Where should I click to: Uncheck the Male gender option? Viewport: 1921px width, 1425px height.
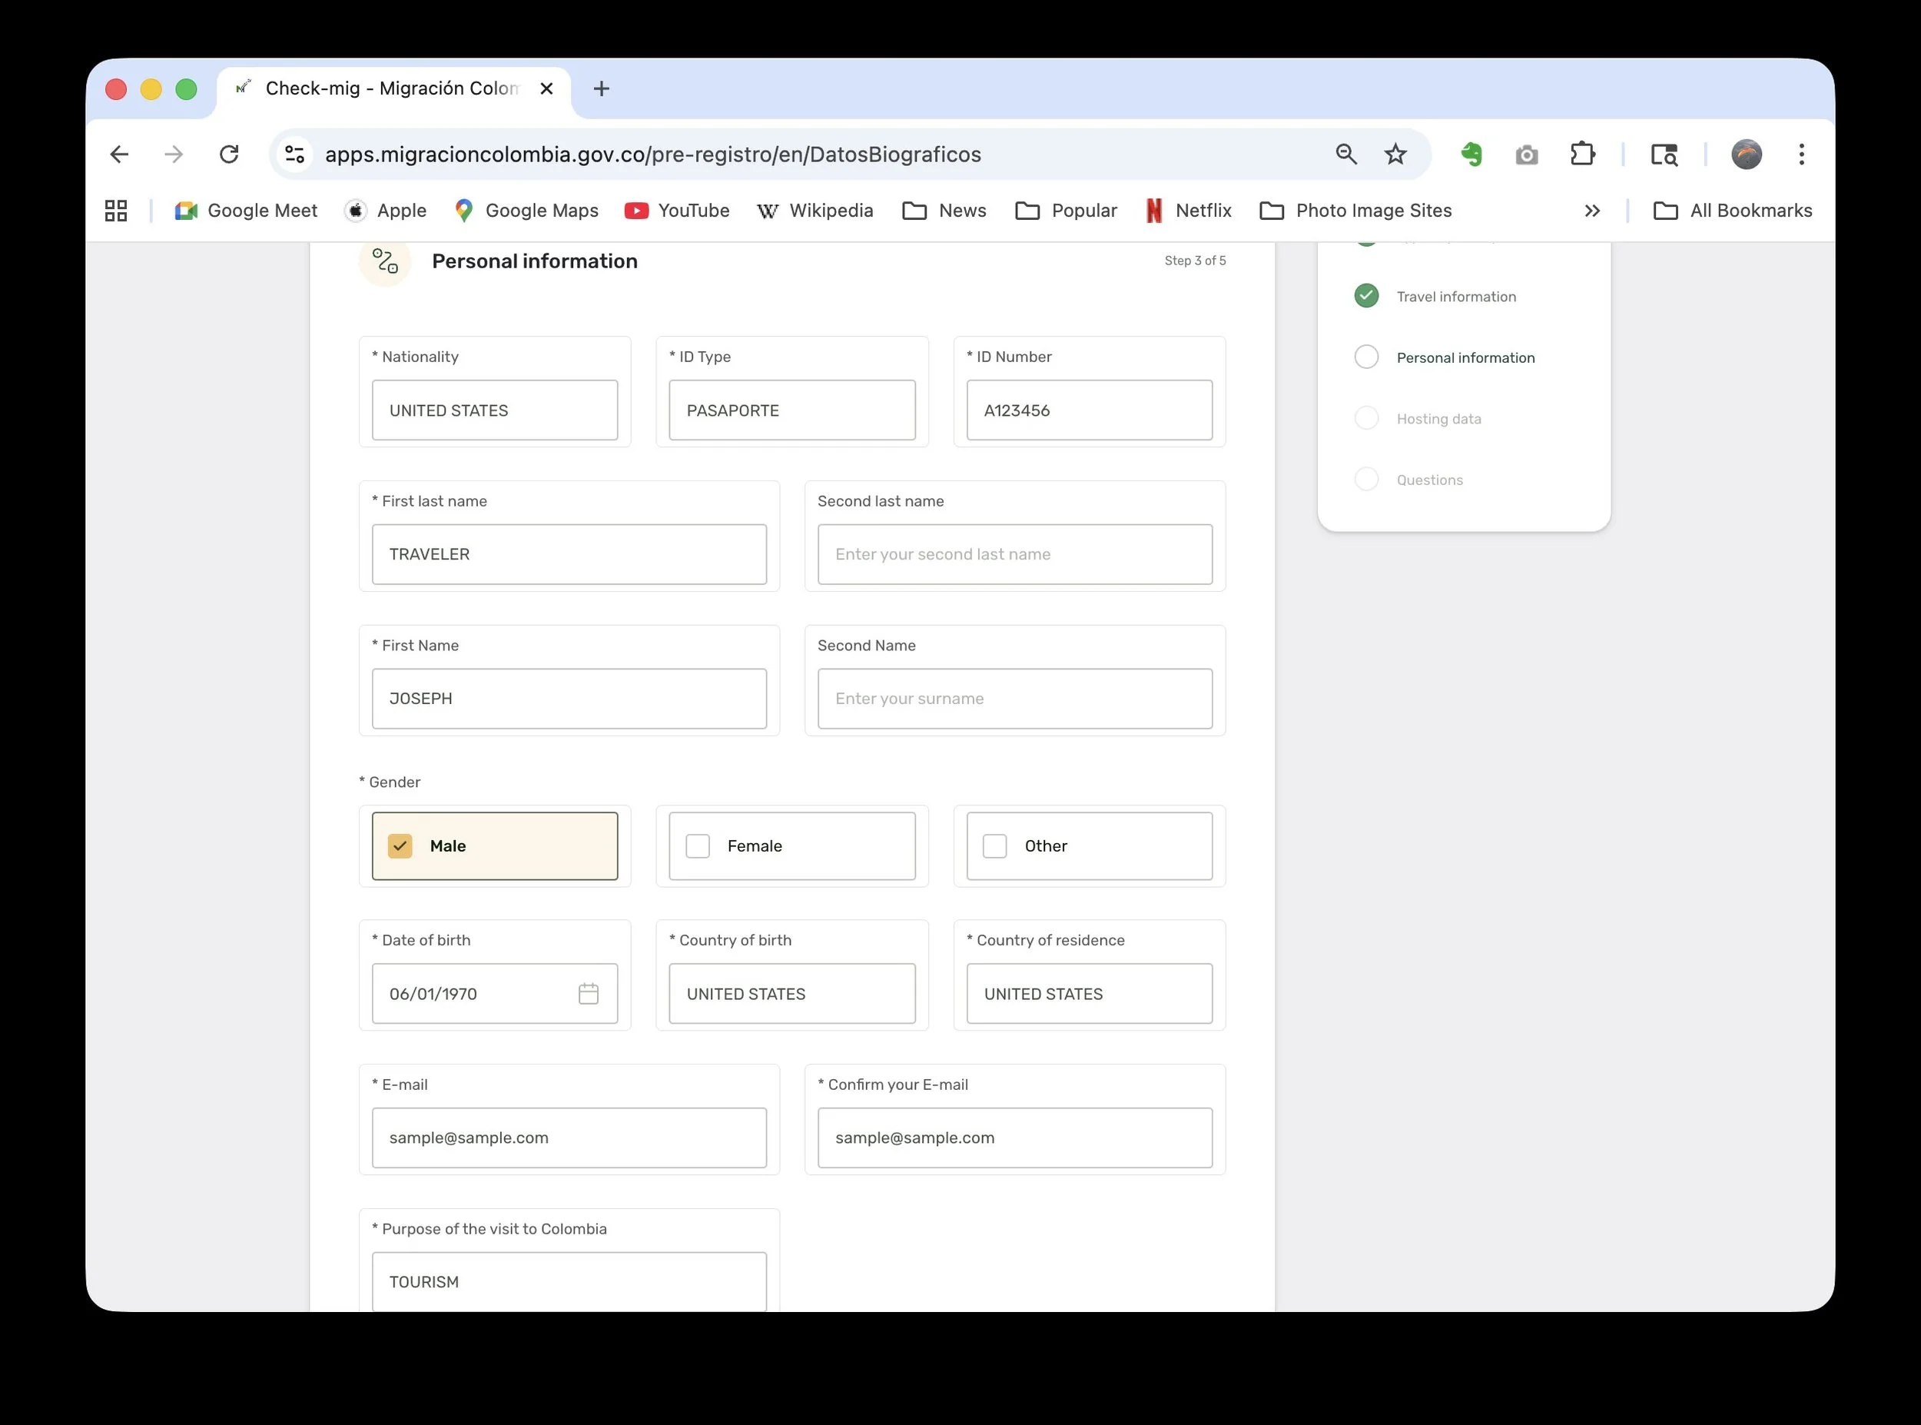click(400, 846)
